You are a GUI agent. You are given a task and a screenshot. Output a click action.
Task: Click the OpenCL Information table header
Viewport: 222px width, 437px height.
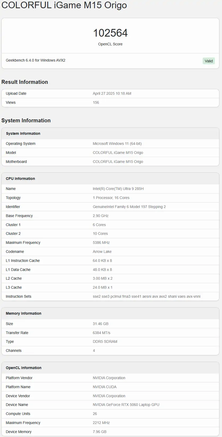click(24, 368)
